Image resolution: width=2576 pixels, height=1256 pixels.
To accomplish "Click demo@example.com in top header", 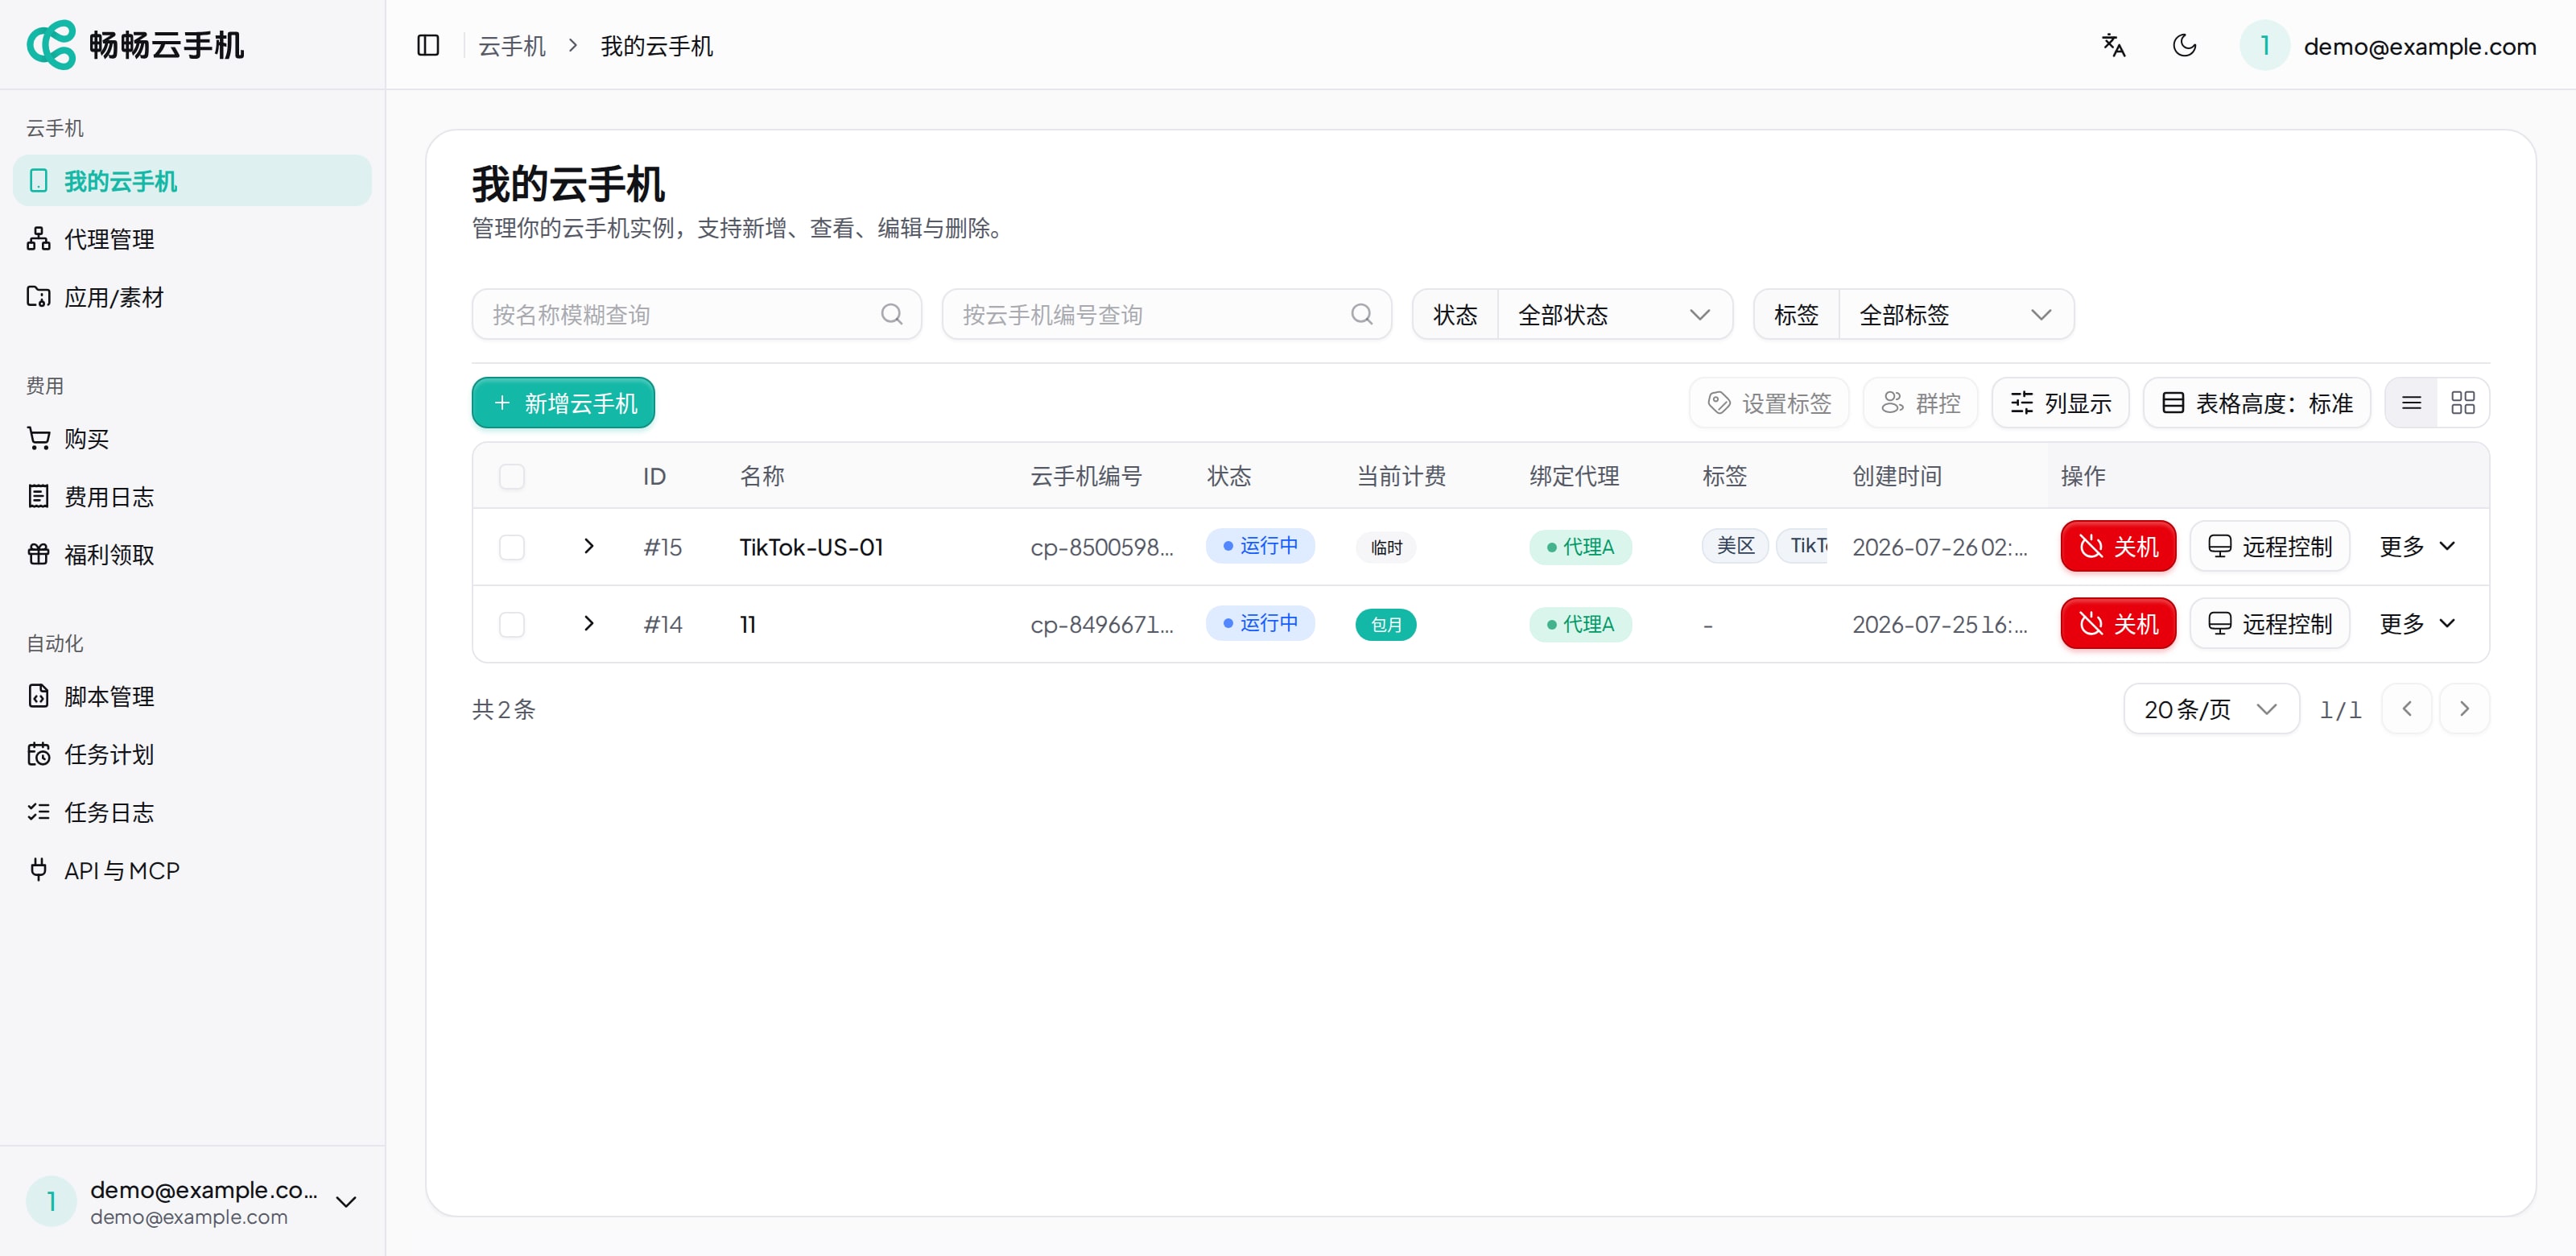I will tap(2419, 46).
